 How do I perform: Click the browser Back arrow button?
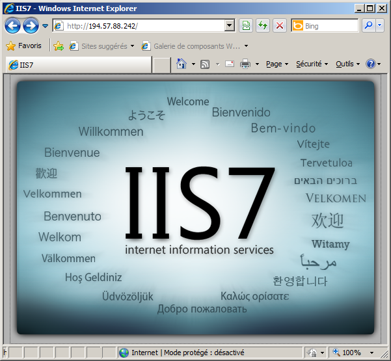tap(13, 26)
